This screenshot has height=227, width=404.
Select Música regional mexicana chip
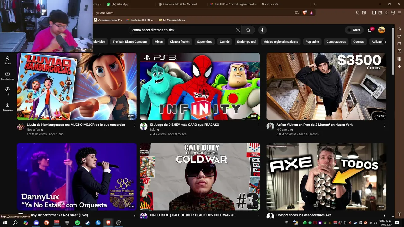[281, 42]
